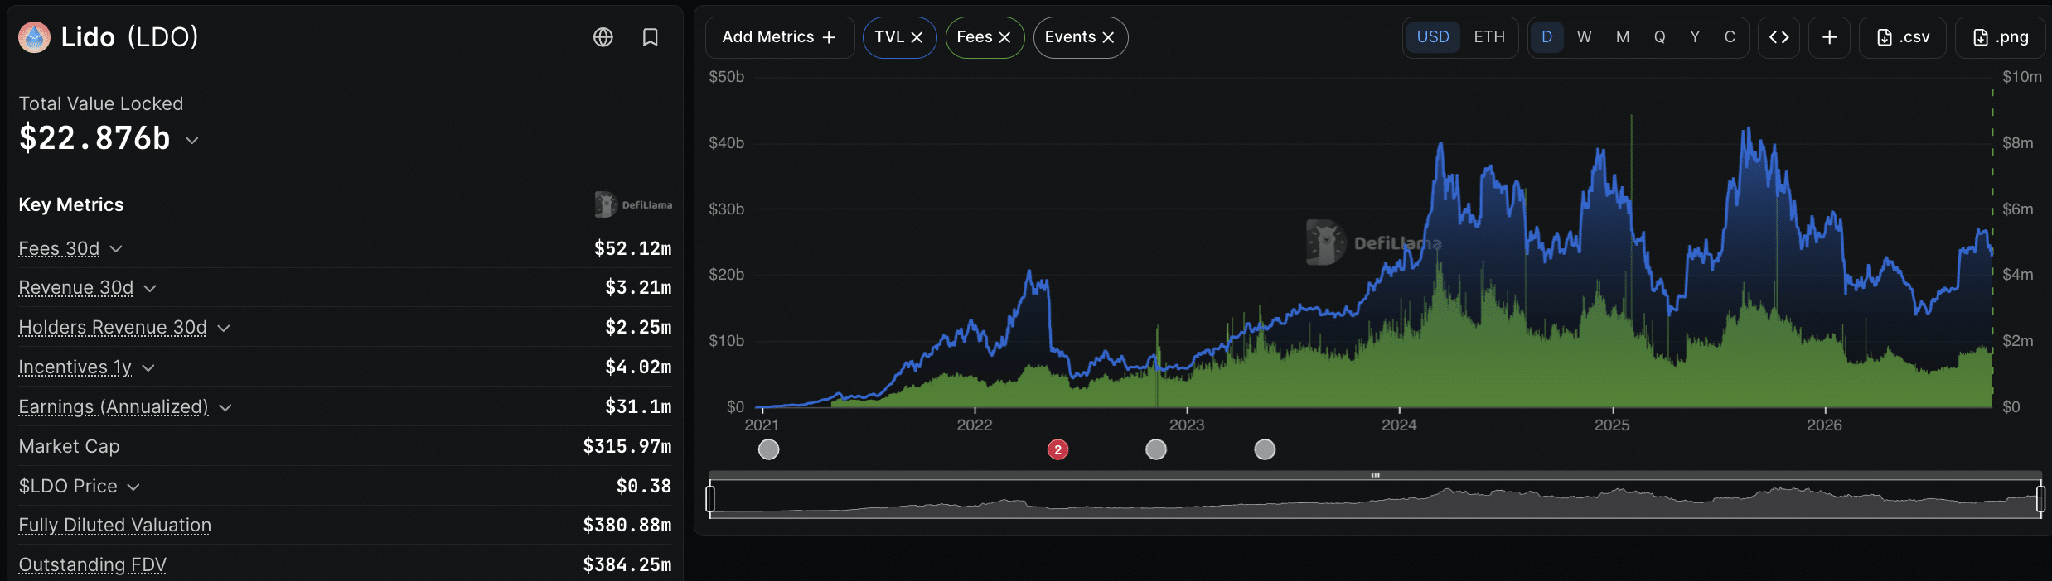Image resolution: width=2052 pixels, height=581 pixels.
Task: Select monthly M interval
Action: (x=1623, y=37)
